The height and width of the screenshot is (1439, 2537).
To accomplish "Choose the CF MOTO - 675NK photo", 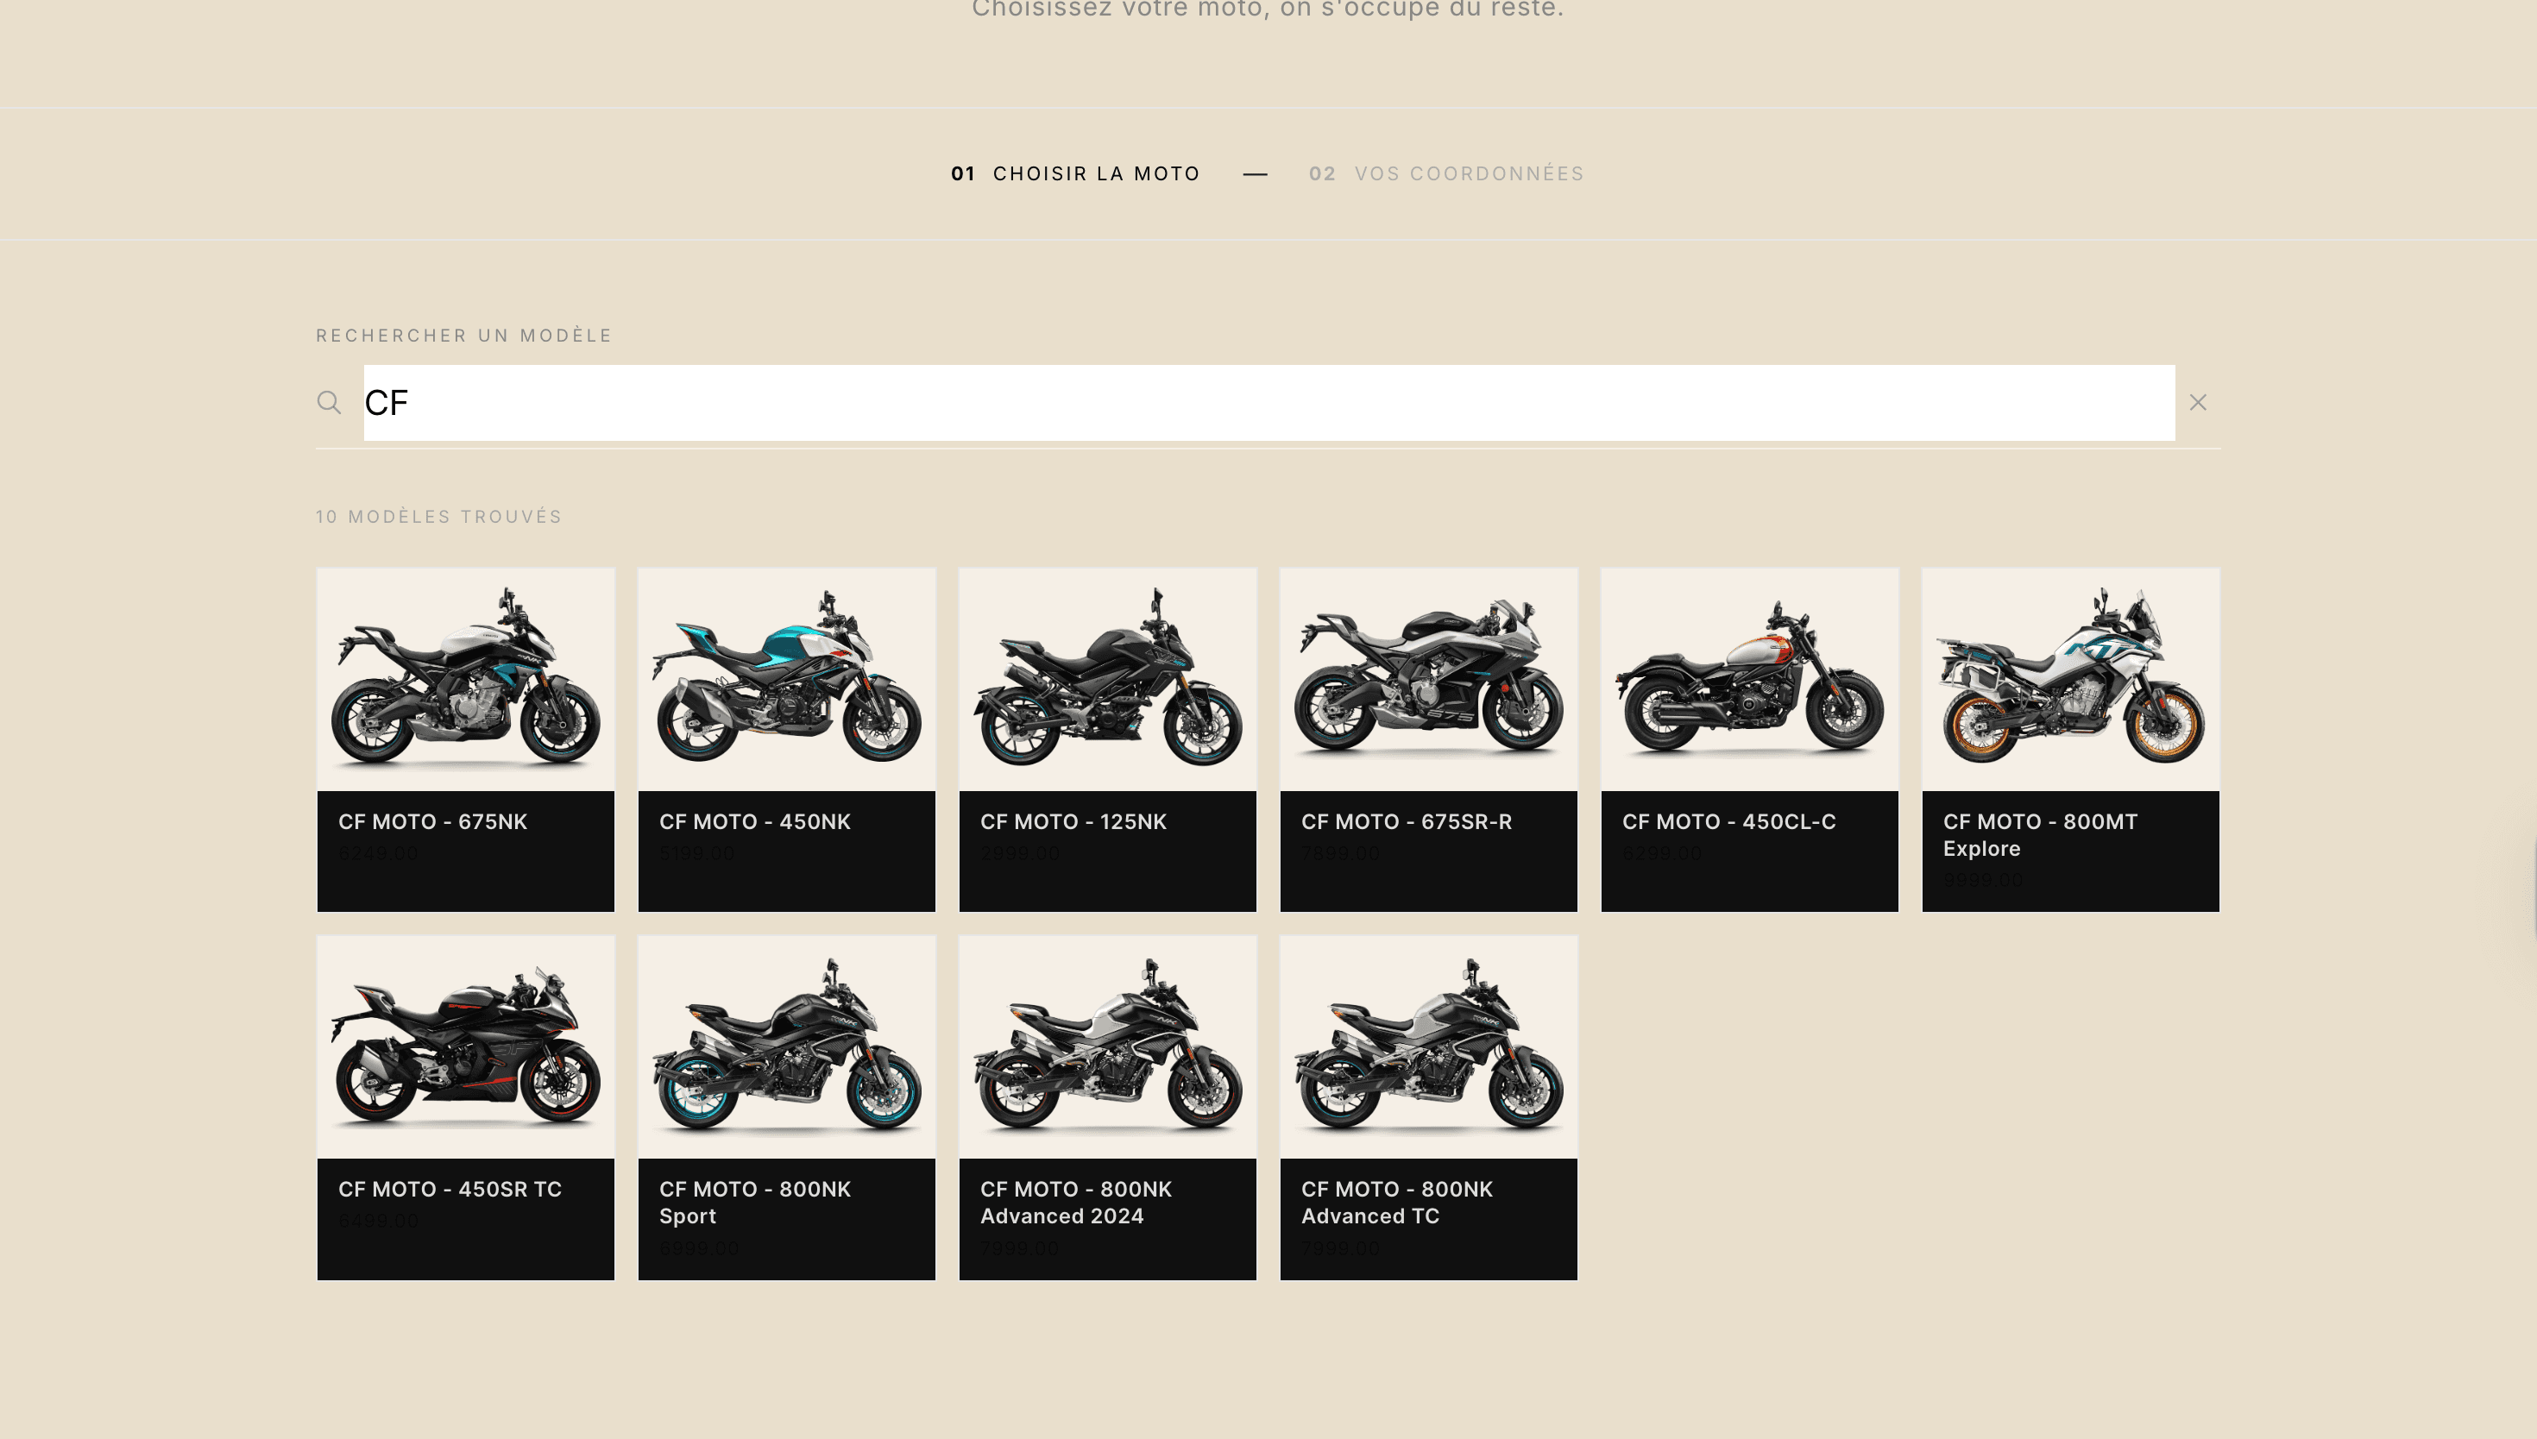I will point(465,679).
